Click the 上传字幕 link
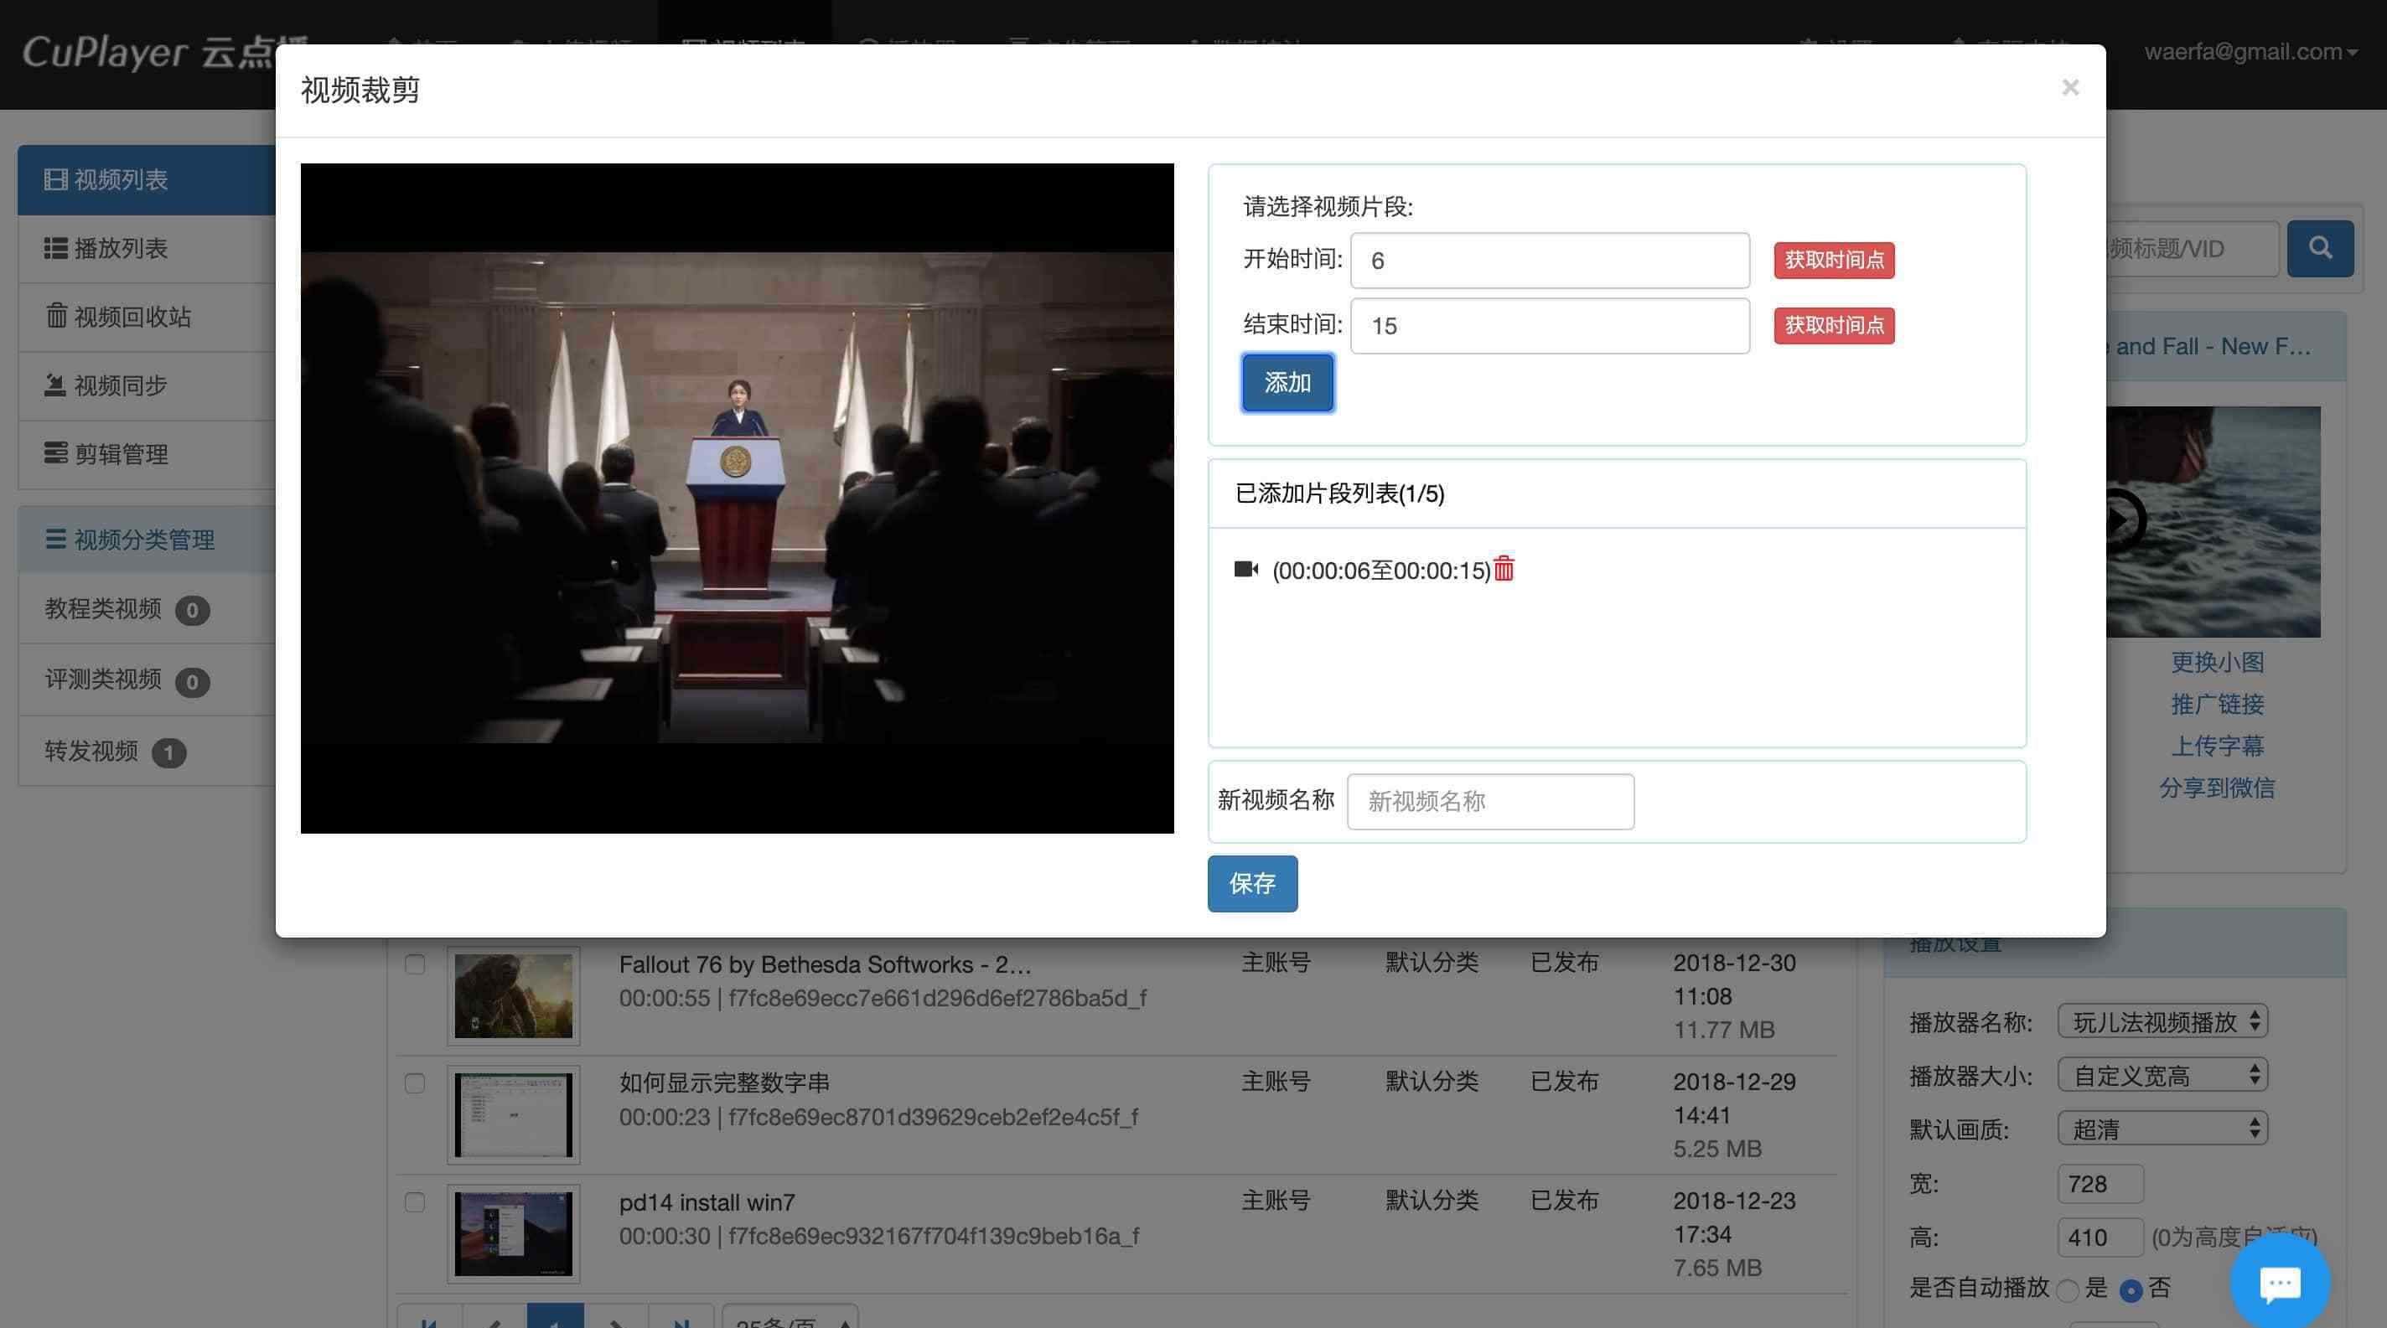Screen dimensions: 2387x1328 [x=2217, y=746]
